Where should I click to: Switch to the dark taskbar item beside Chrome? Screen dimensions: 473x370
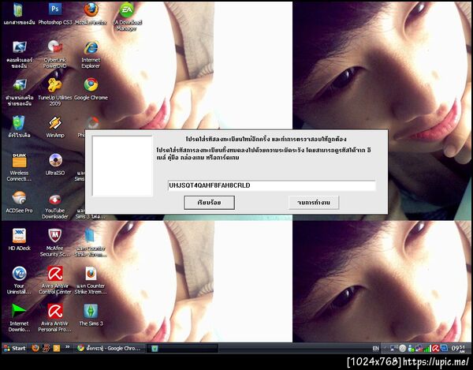click(182, 348)
